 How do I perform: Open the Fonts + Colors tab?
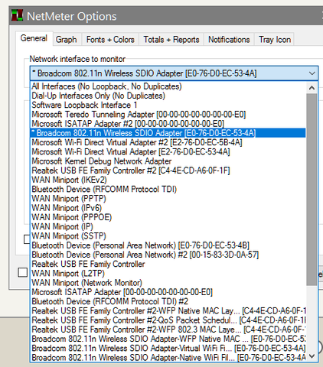[110, 40]
